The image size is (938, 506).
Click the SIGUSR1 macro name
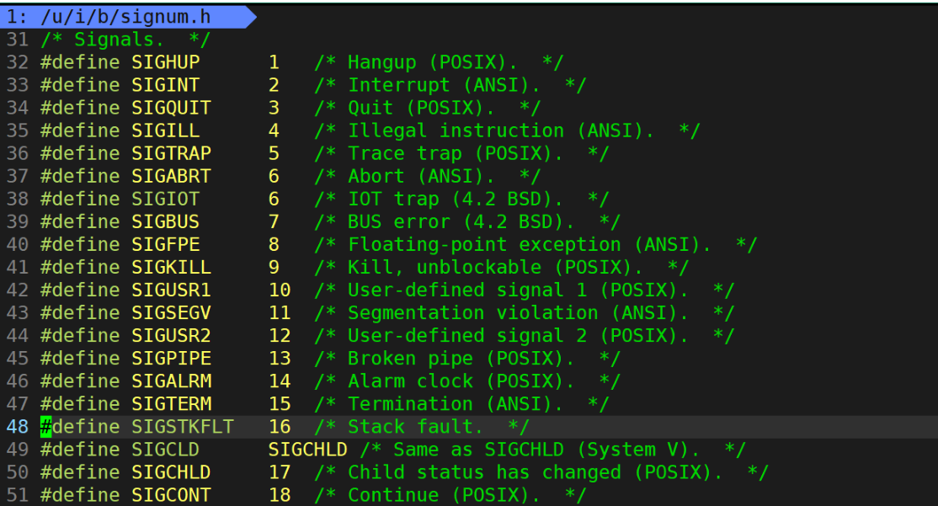(171, 290)
